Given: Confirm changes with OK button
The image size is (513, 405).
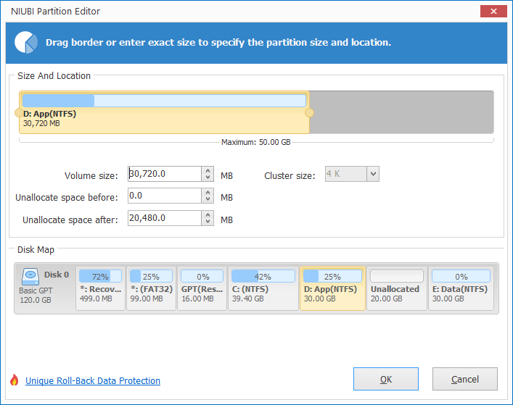Looking at the screenshot, I should pyautogui.click(x=386, y=379).
